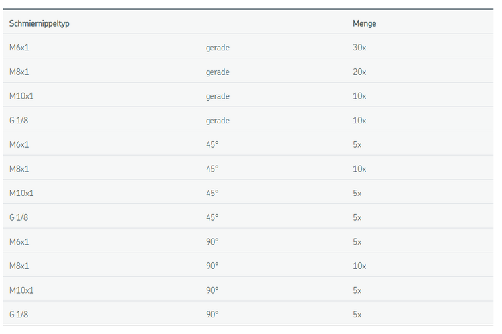
Task: Select G 1/8 in the 90° row
Action: tap(19, 314)
